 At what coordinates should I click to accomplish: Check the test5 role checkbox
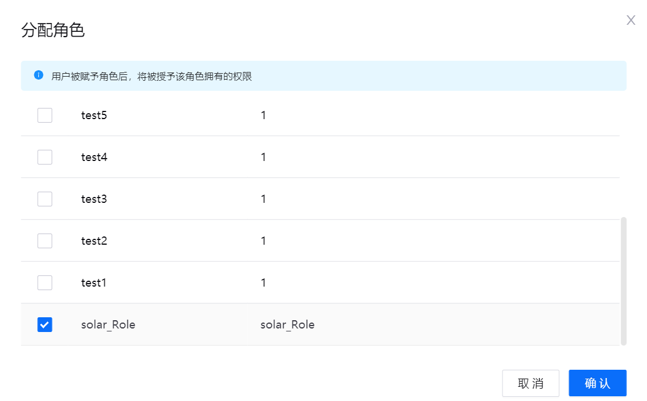pos(45,115)
